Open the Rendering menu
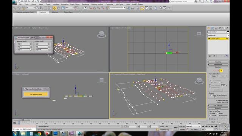Screen dimensions: 242x136 [x=85, y=4]
